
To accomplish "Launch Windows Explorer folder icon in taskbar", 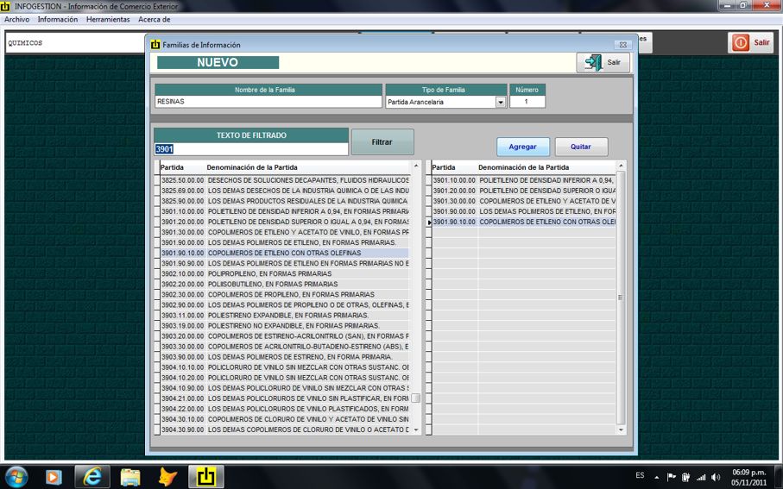I will coord(130,476).
